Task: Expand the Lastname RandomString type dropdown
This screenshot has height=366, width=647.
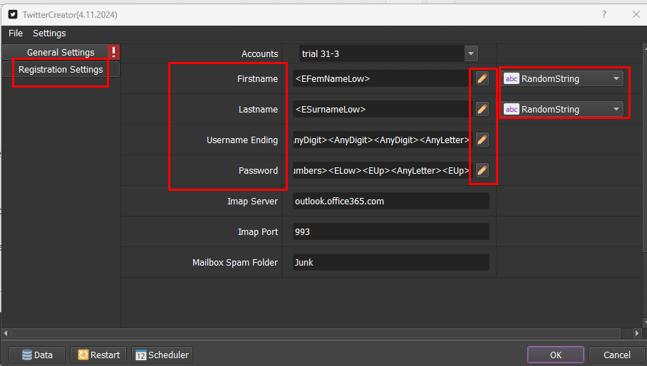Action: (562, 109)
